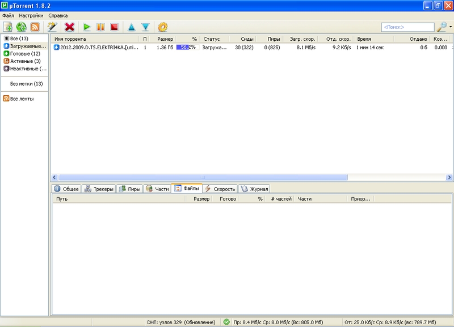Viewport: 454px width, 327px height.
Task: Click the Add Torrent toolbar icon
Action: coord(7,27)
